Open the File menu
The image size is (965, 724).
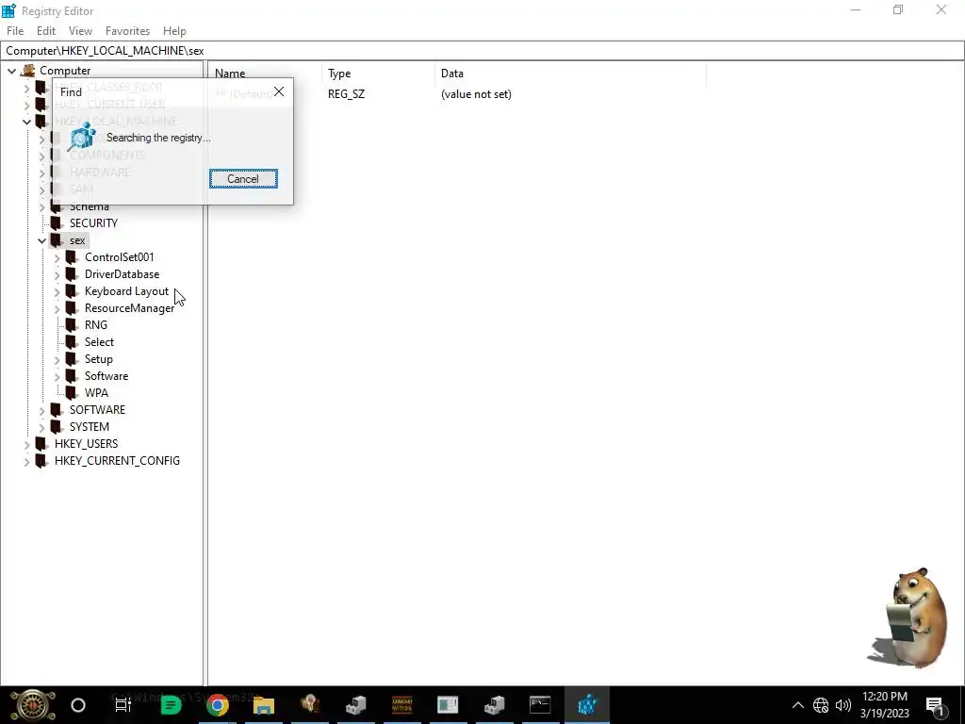coord(15,31)
